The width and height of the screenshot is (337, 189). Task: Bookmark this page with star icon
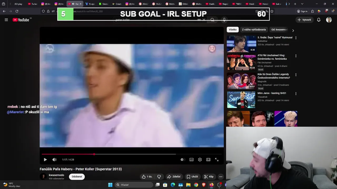[x=272, y=11]
